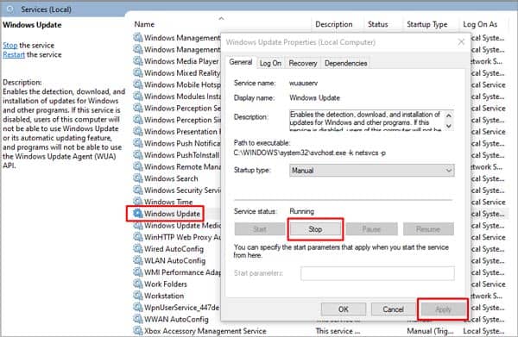Switch to the Dependencies tab

pyautogui.click(x=345, y=63)
